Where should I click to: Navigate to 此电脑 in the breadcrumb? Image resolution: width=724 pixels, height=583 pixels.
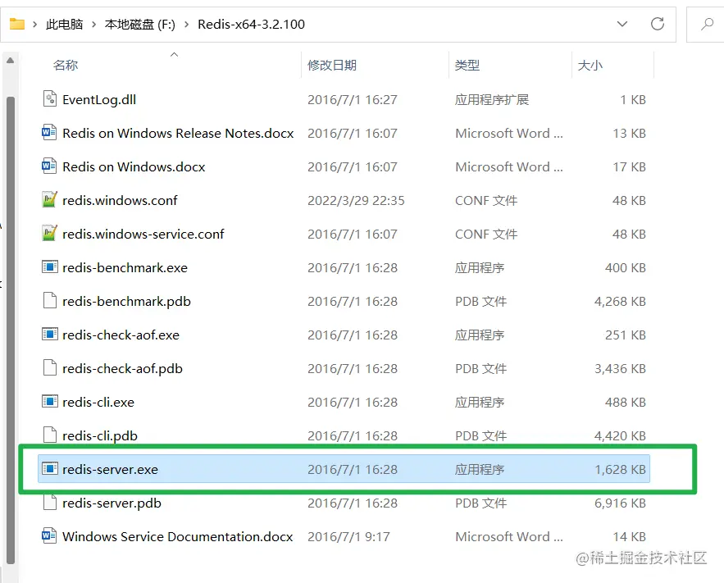click(64, 24)
